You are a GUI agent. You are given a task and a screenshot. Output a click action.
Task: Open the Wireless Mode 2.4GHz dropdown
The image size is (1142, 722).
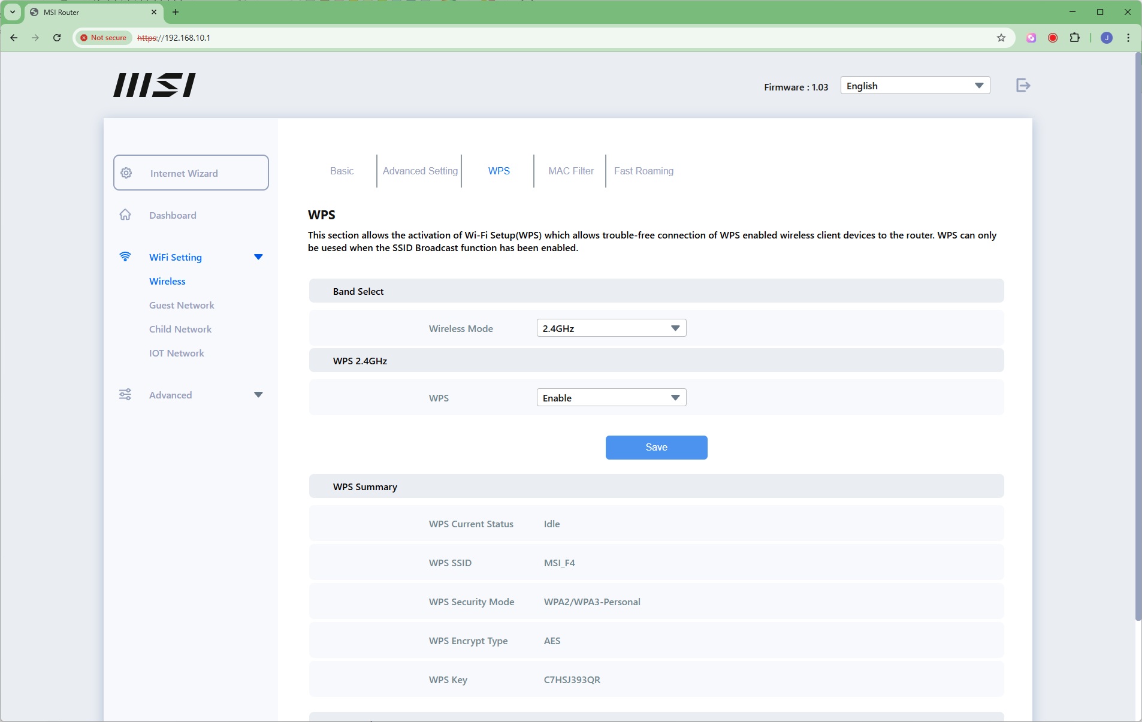click(x=611, y=328)
